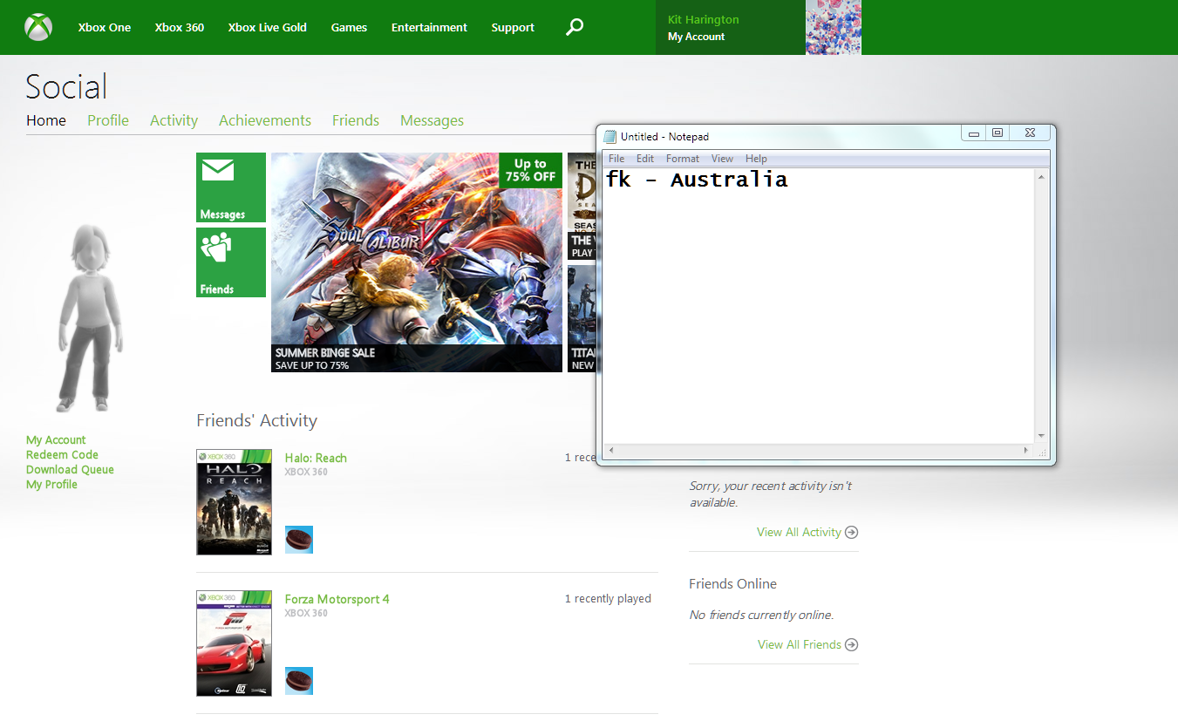Click the Notepad scroll left arrow
1178x728 pixels.
[x=610, y=450]
